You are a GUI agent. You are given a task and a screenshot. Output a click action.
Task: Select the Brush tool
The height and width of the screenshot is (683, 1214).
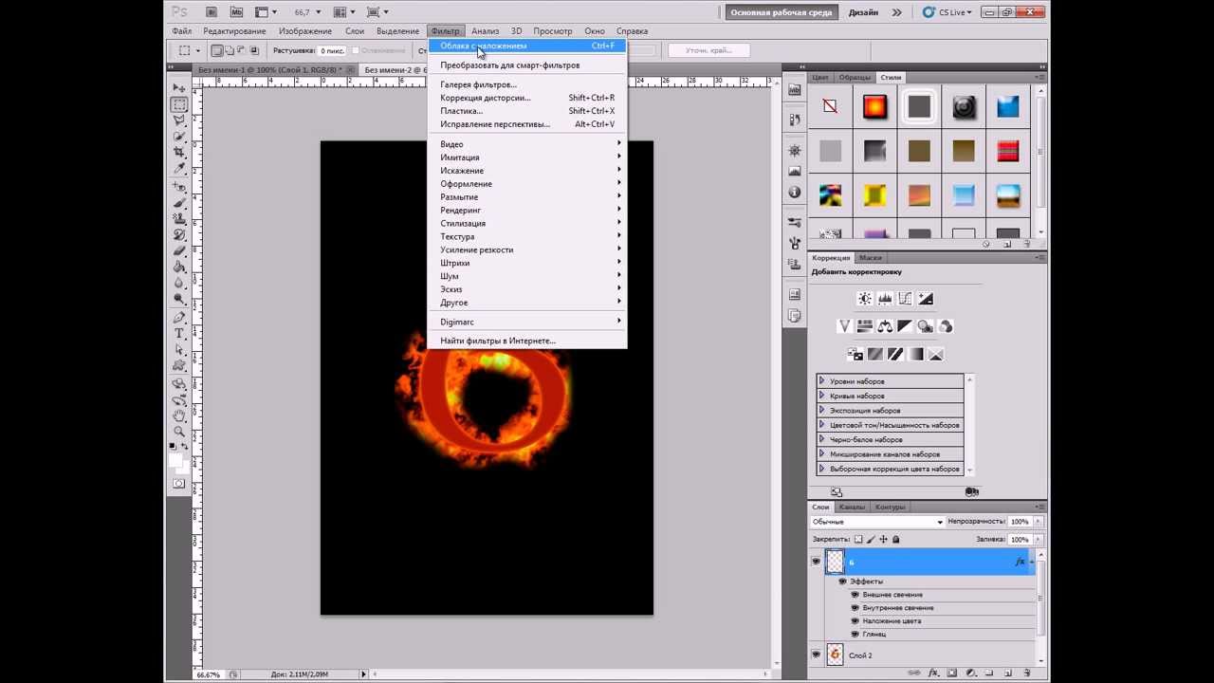[x=179, y=203]
